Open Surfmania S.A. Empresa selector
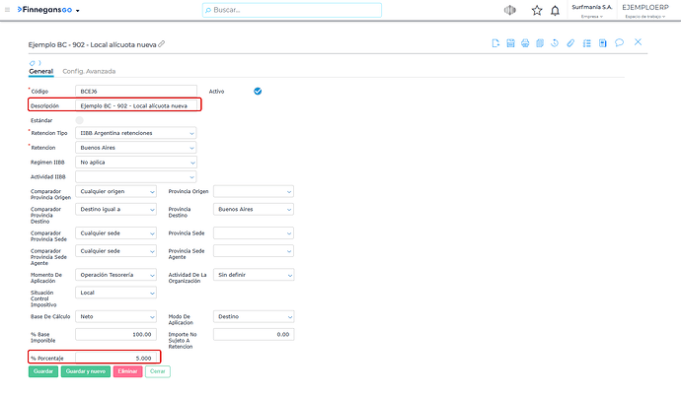 (591, 11)
